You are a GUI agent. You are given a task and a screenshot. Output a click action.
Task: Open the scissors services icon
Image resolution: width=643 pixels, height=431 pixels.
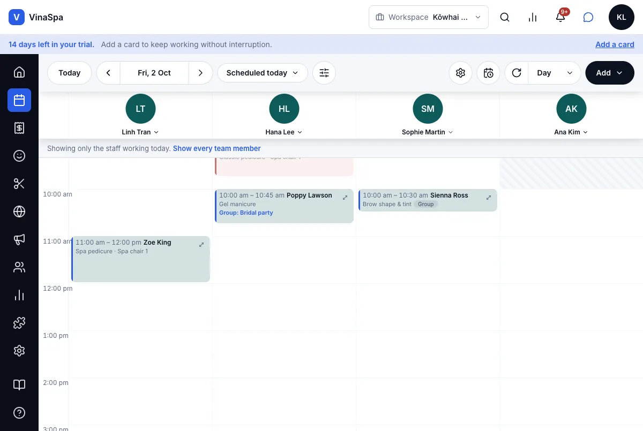pyautogui.click(x=19, y=184)
